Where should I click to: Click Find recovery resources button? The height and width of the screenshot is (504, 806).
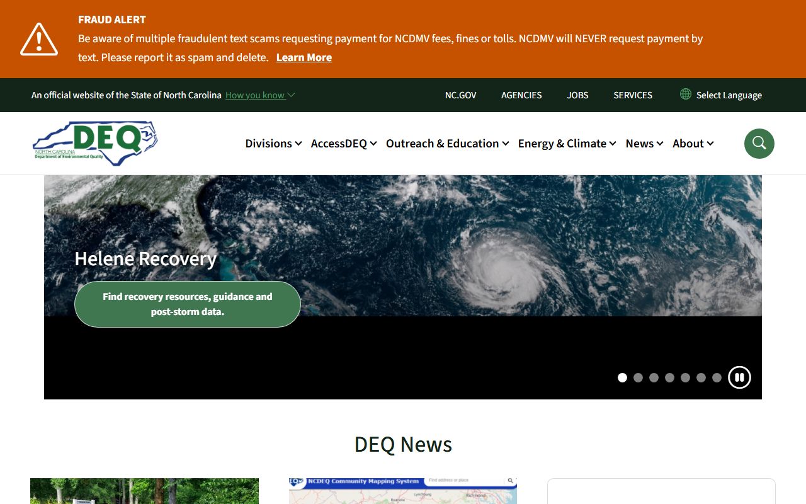188,304
